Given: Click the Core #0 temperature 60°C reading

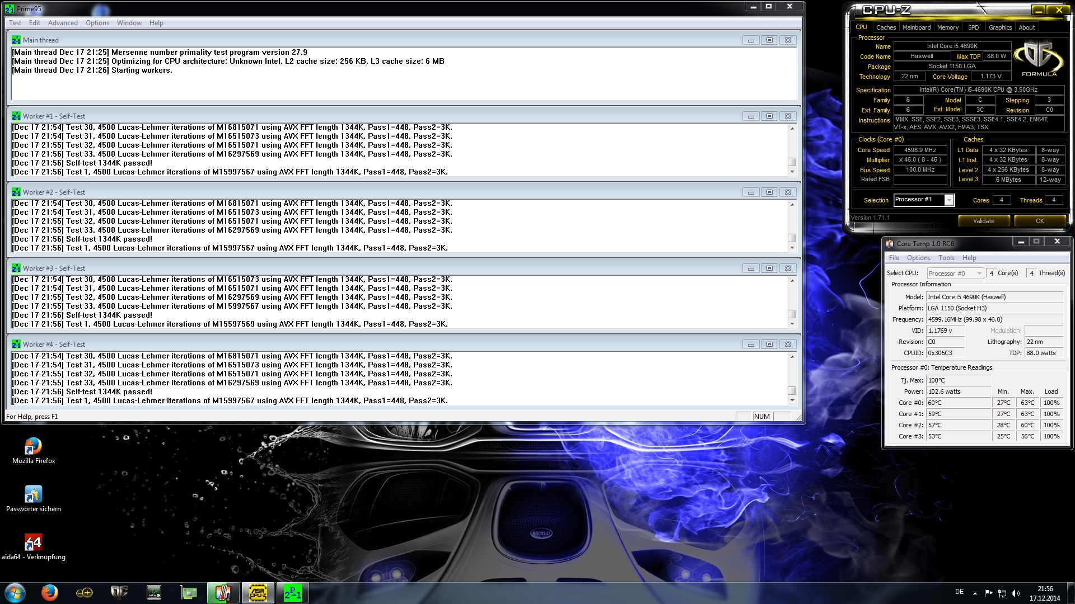Looking at the screenshot, I should tap(959, 403).
